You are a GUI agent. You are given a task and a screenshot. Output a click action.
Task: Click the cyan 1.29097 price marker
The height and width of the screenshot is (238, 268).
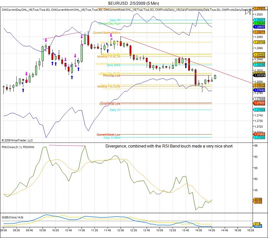click(259, 20)
